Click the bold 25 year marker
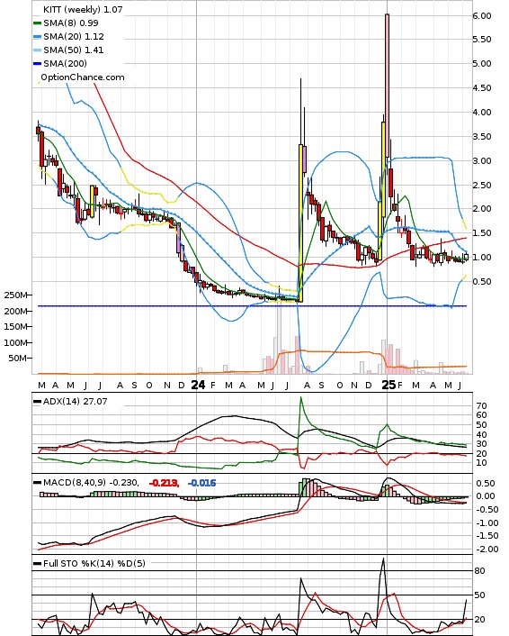 388,385
